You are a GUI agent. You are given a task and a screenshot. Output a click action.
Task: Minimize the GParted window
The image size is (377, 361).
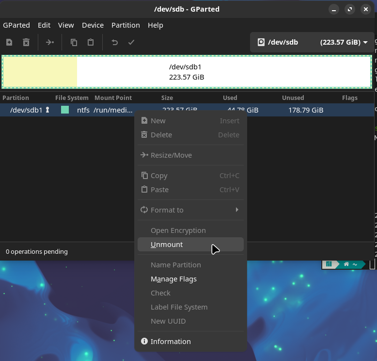334,9
